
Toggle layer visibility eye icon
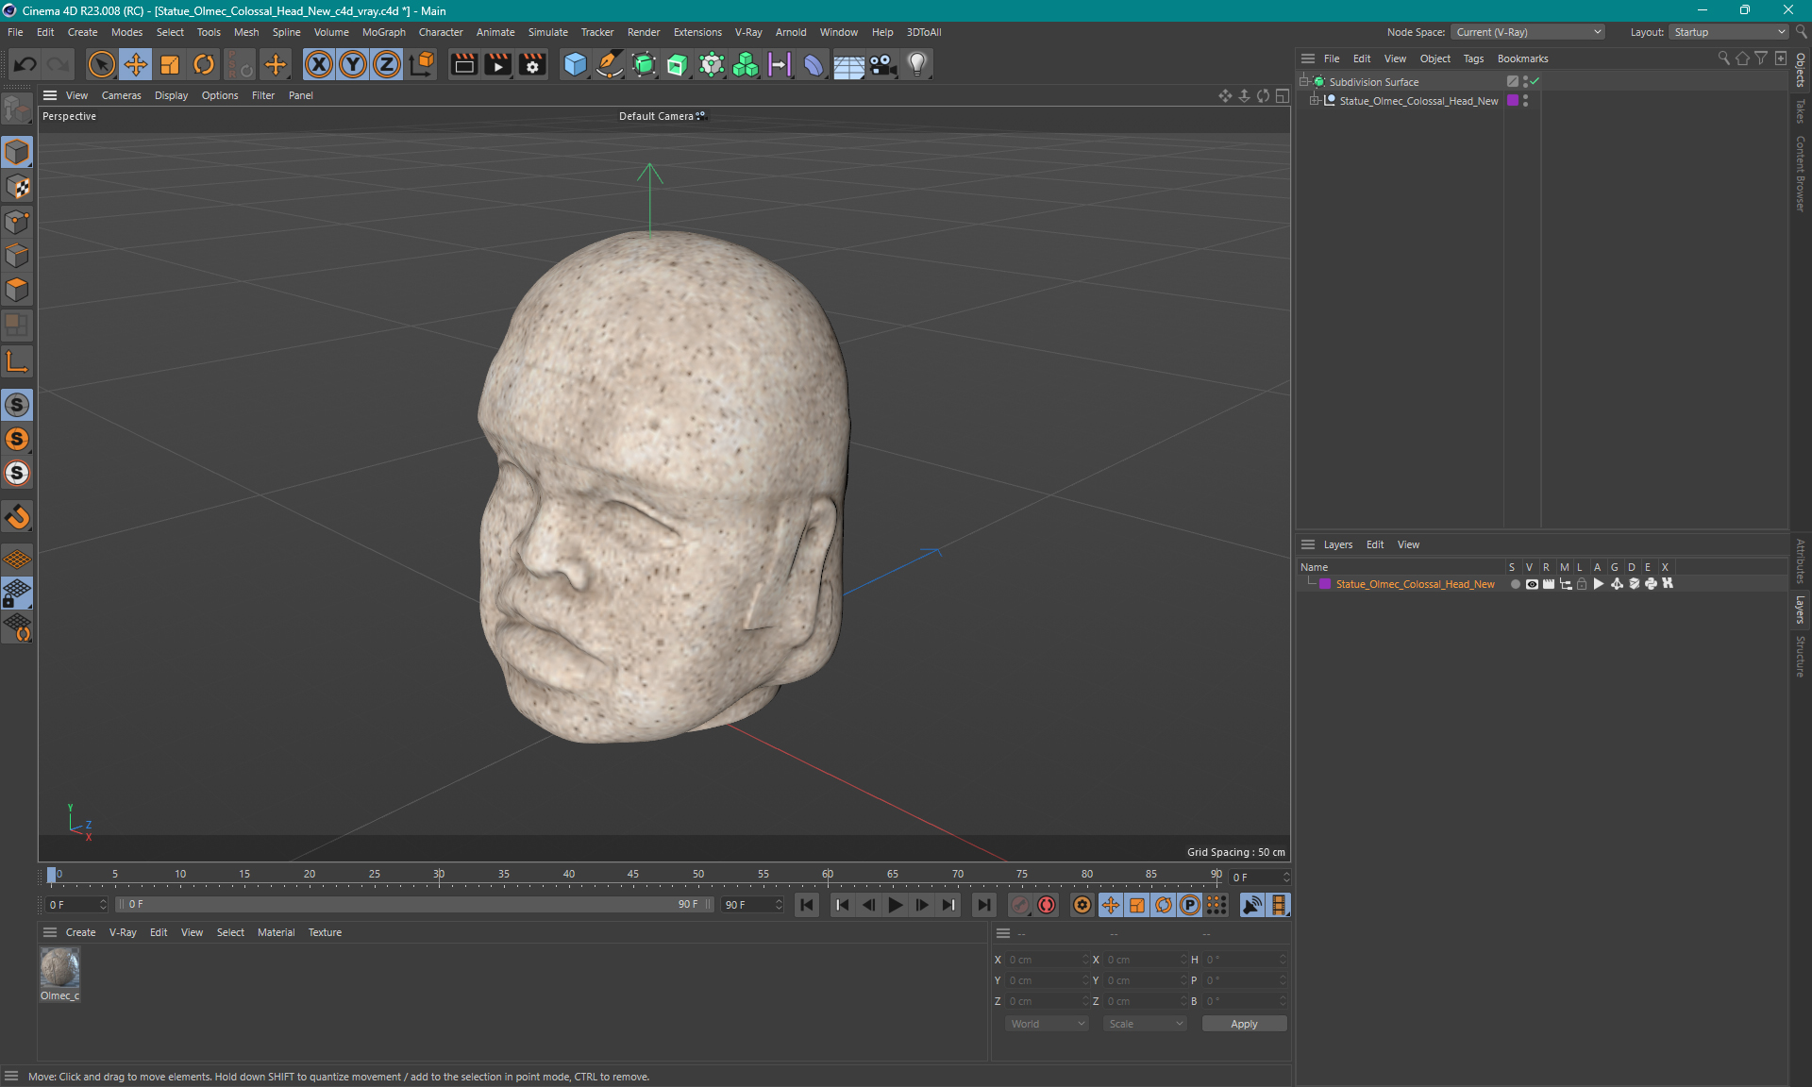(x=1532, y=584)
